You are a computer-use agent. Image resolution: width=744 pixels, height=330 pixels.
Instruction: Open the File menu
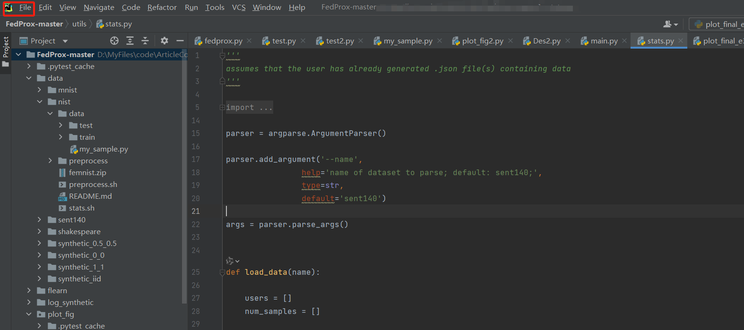pyautogui.click(x=25, y=8)
